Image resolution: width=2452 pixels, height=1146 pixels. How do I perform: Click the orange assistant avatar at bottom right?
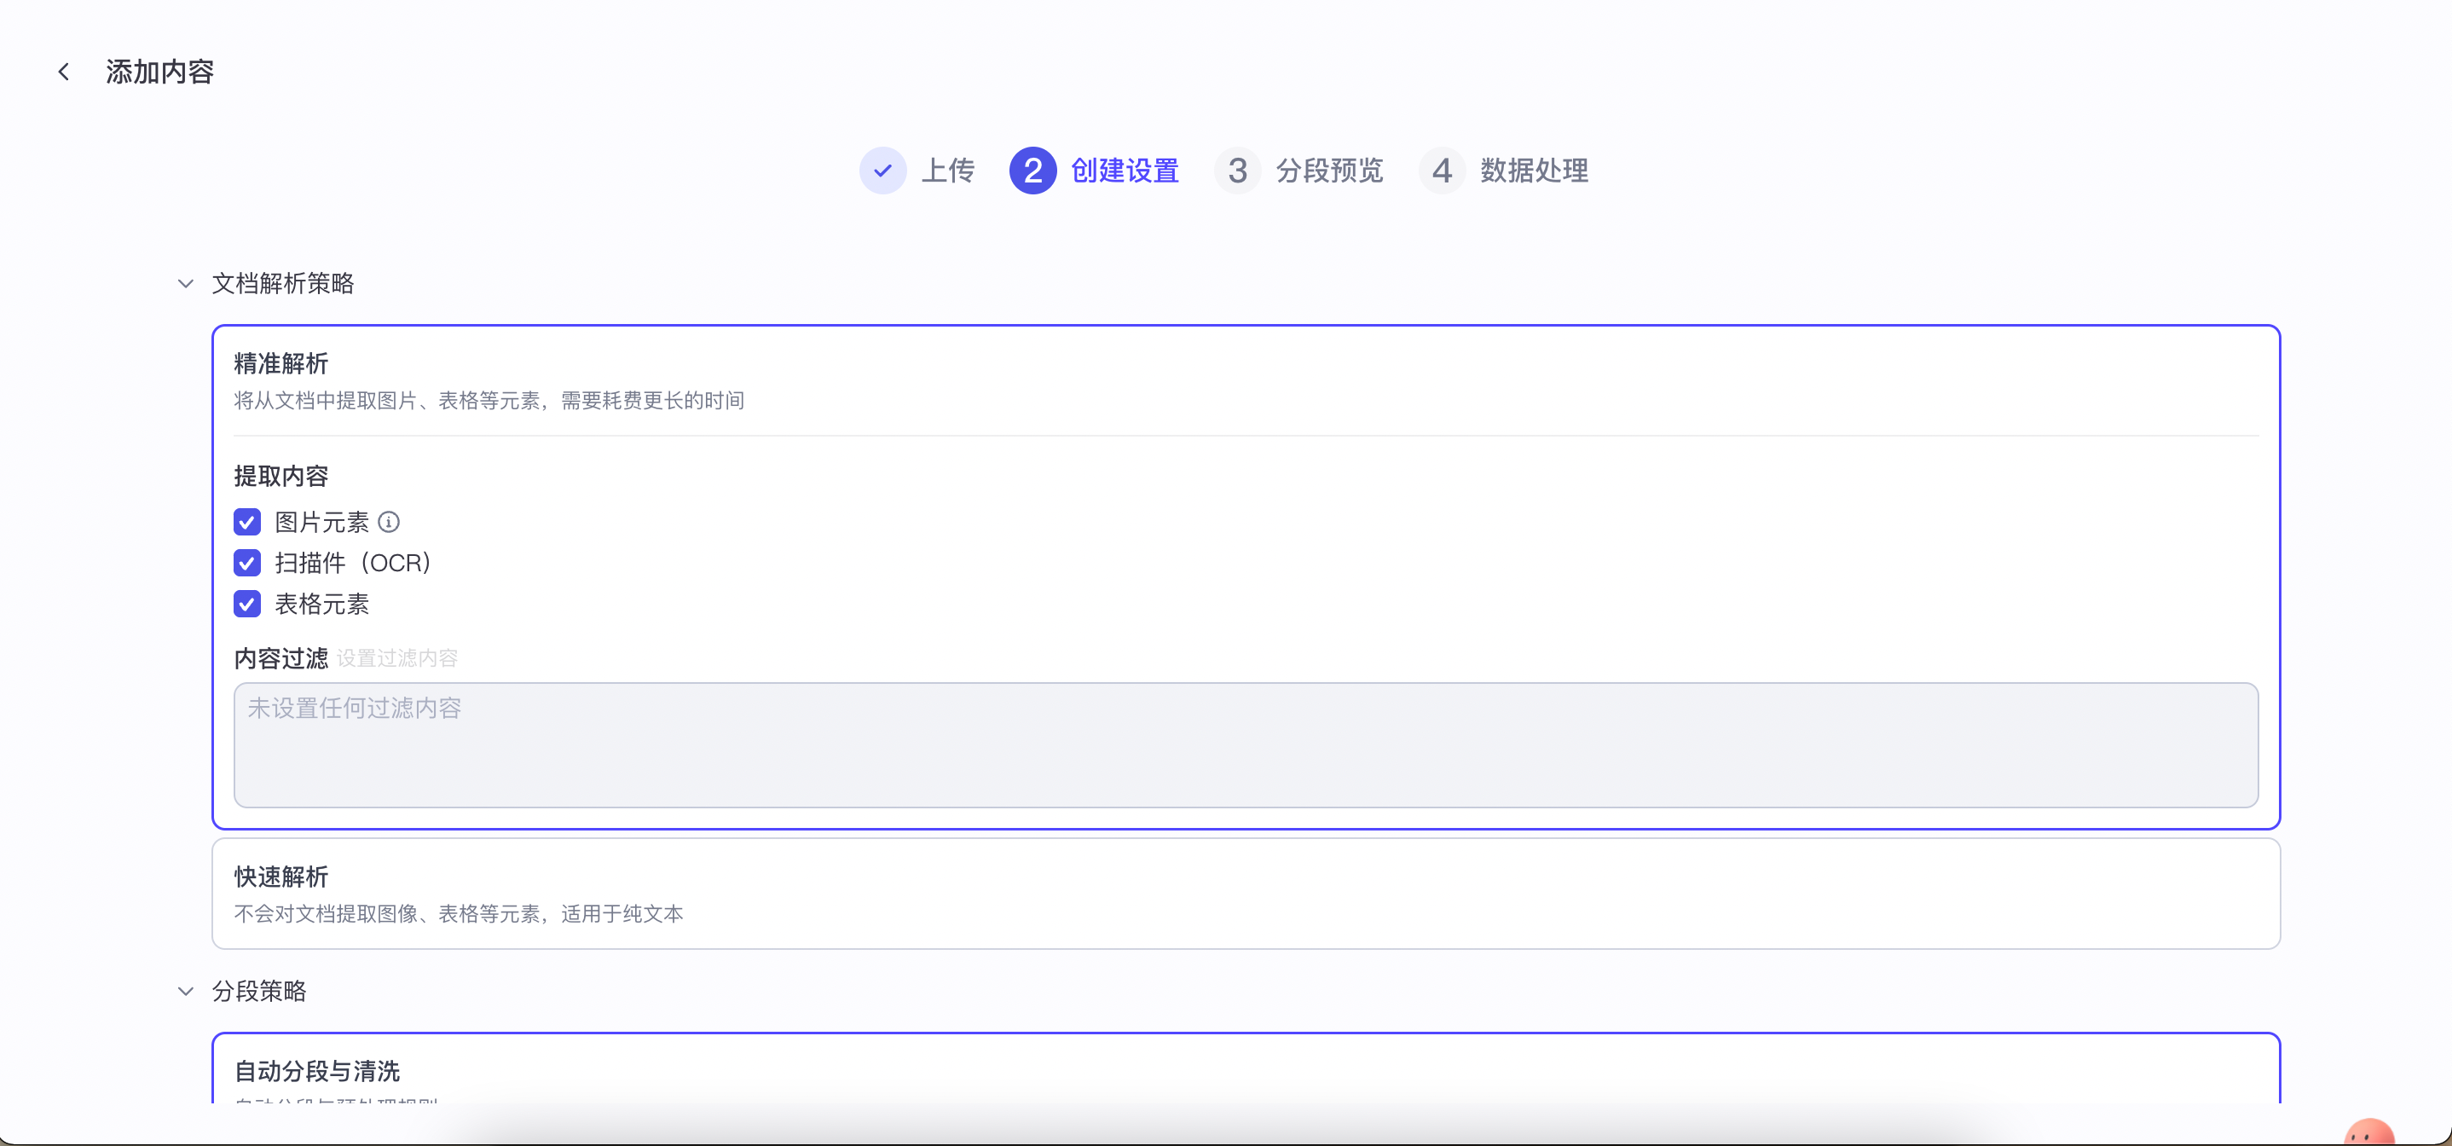click(2368, 1132)
